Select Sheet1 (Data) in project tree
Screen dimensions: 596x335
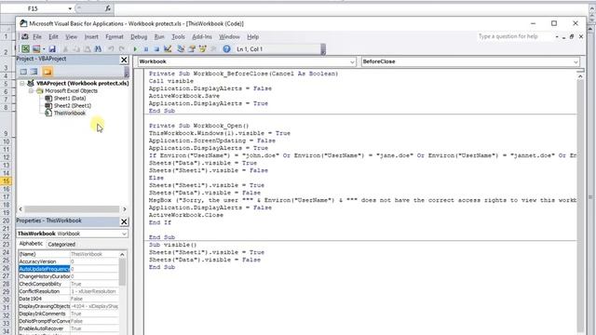70,99
